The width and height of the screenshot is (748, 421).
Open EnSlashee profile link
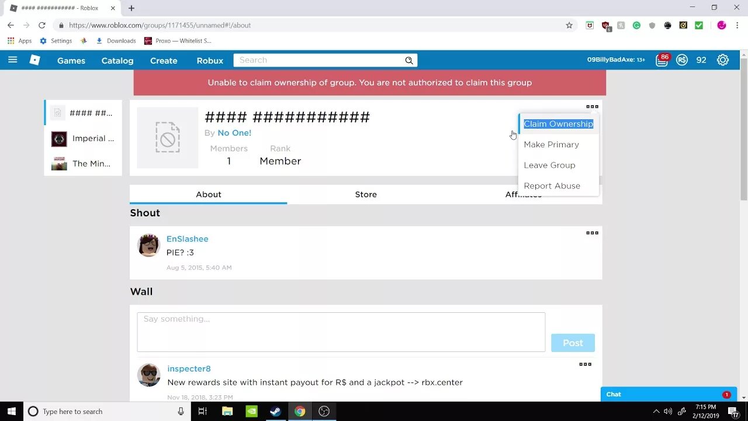(187, 239)
